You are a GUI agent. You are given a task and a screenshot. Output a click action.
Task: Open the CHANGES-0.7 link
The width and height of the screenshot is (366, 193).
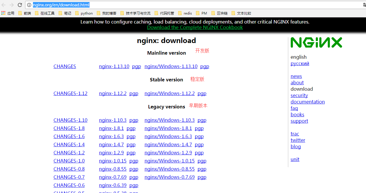pos(69,177)
